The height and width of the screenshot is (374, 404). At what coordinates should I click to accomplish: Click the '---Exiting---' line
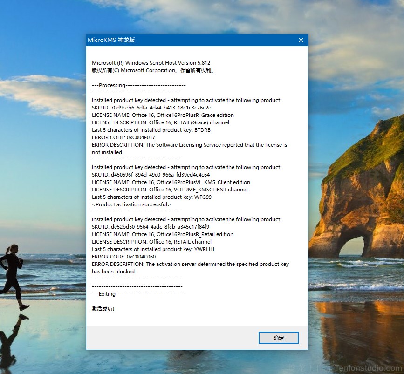tap(137, 294)
